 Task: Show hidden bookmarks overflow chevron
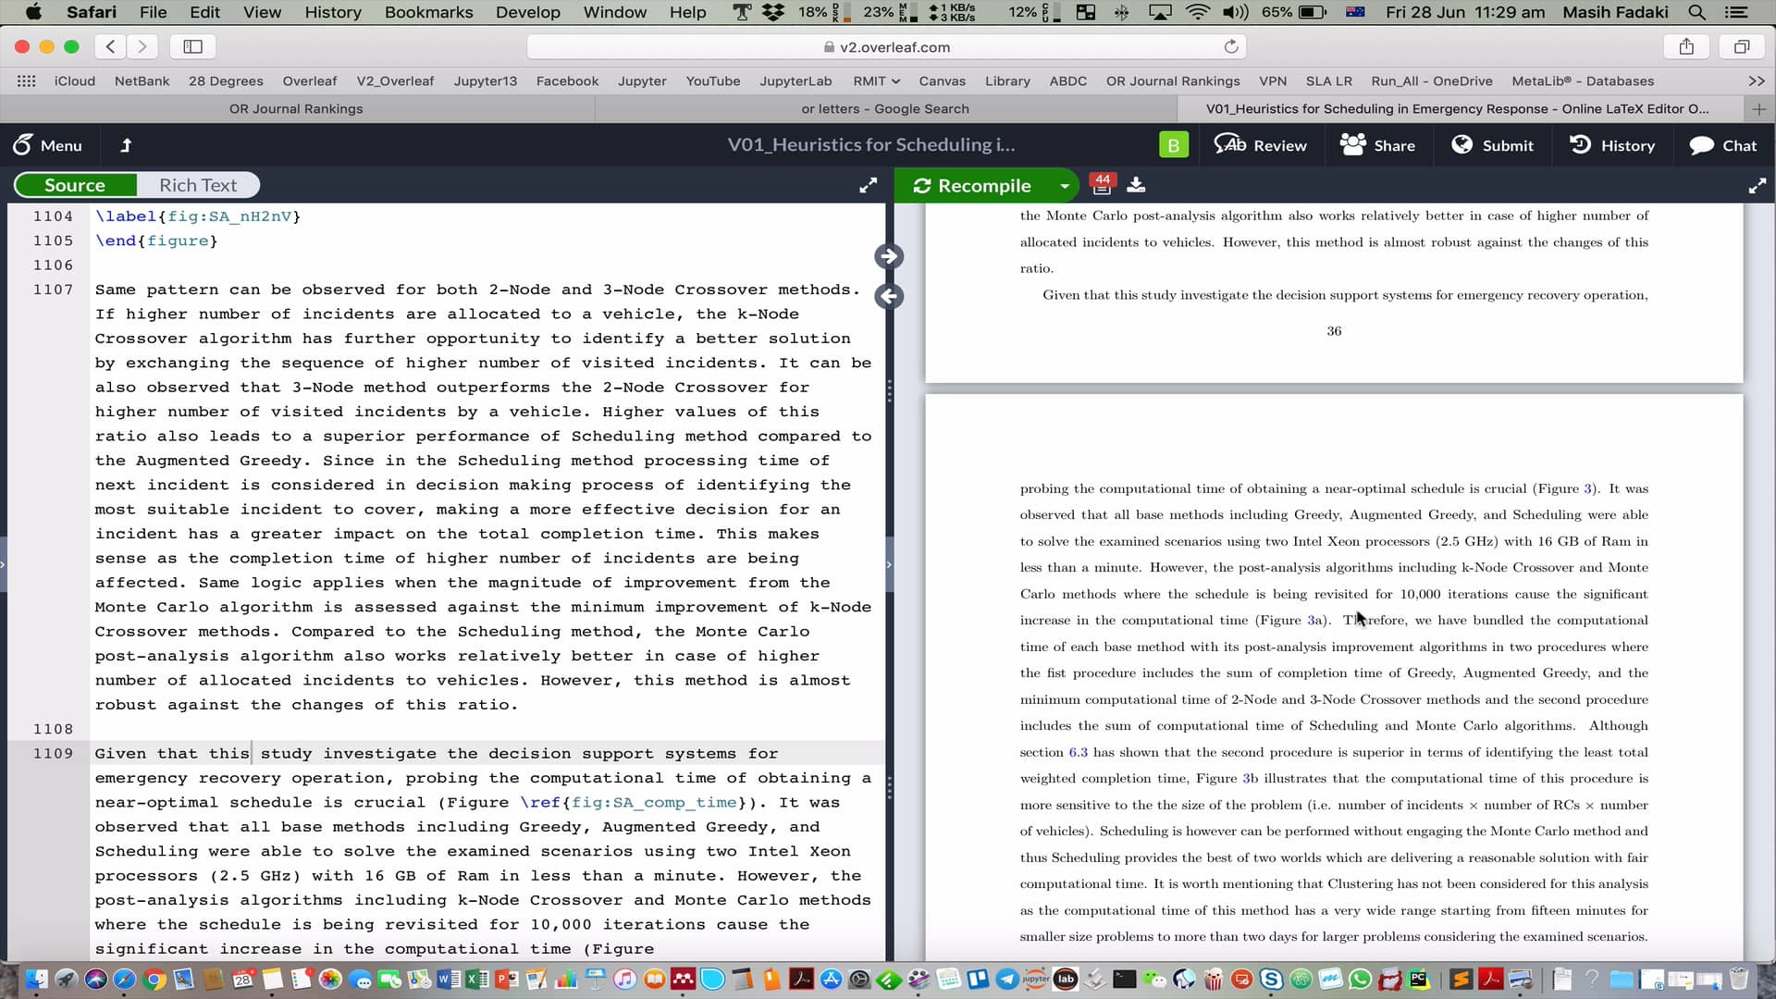pos(1757,81)
